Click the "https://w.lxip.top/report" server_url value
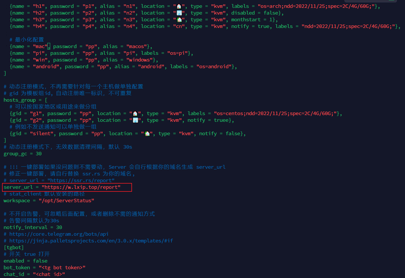Screen dimensions: 405x278 click(81, 187)
